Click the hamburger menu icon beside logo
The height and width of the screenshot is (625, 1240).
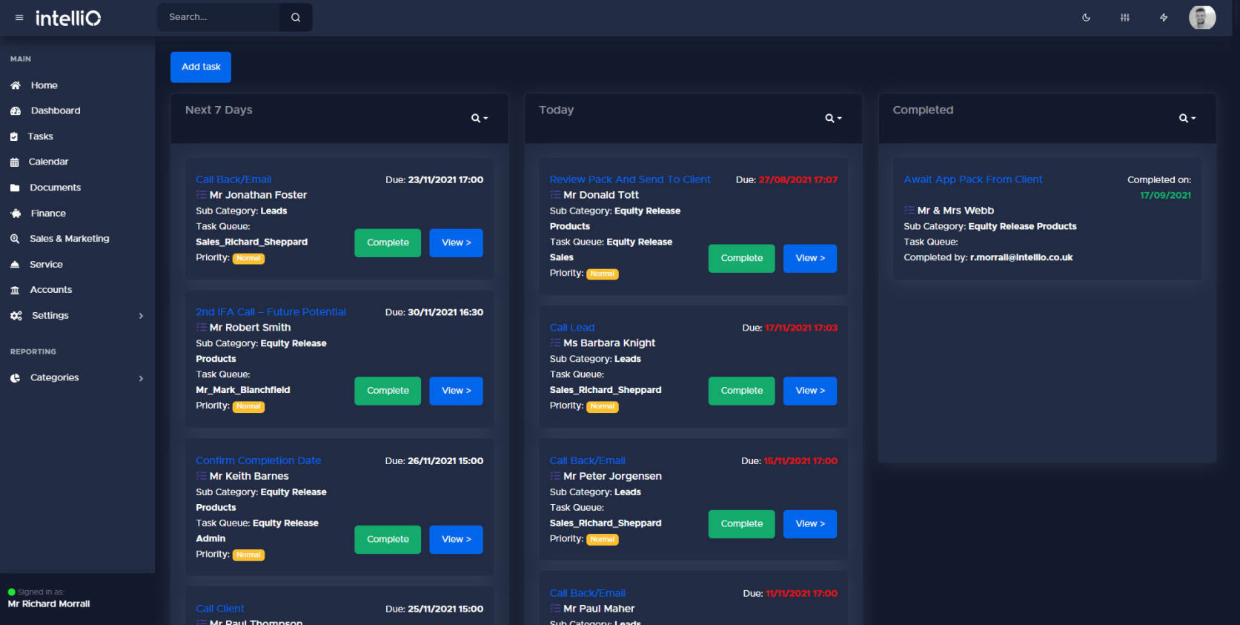coord(19,18)
